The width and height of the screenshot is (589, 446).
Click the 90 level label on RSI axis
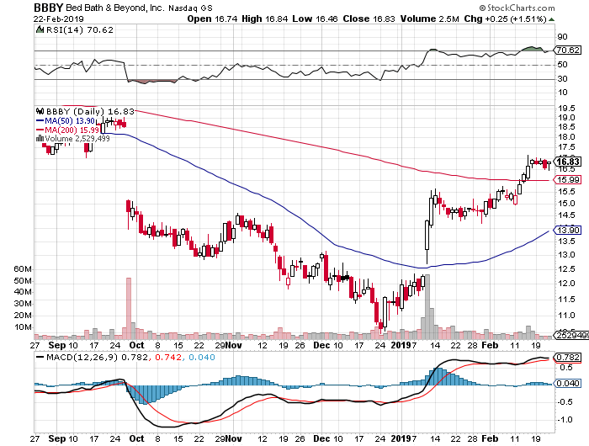coord(562,37)
